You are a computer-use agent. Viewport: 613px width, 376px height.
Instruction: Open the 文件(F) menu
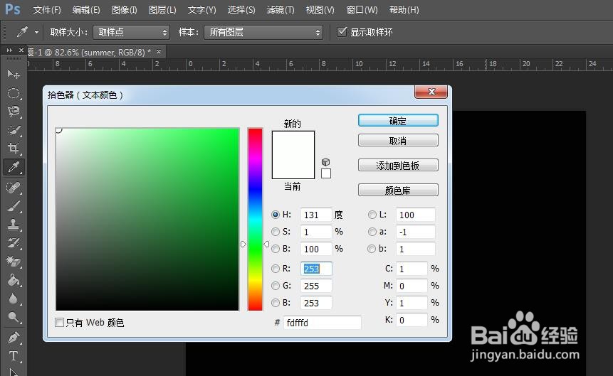tap(46, 10)
